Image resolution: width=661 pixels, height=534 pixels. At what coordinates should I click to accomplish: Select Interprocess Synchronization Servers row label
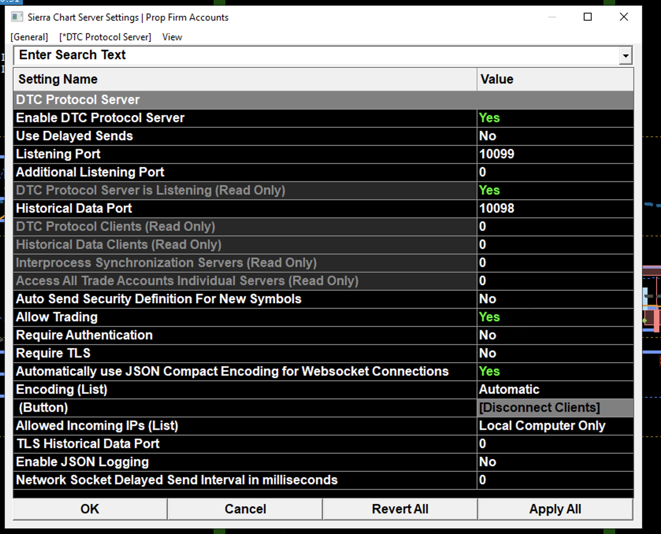[x=166, y=263]
